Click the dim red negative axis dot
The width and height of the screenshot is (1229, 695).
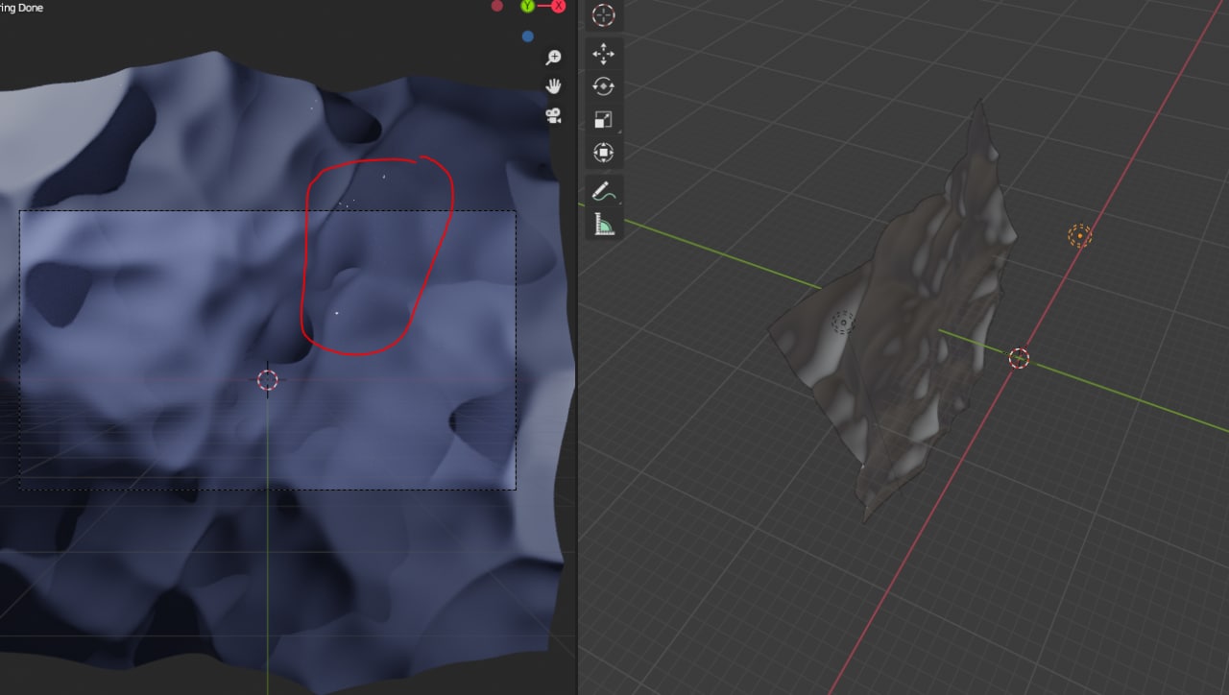tap(497, 6)
